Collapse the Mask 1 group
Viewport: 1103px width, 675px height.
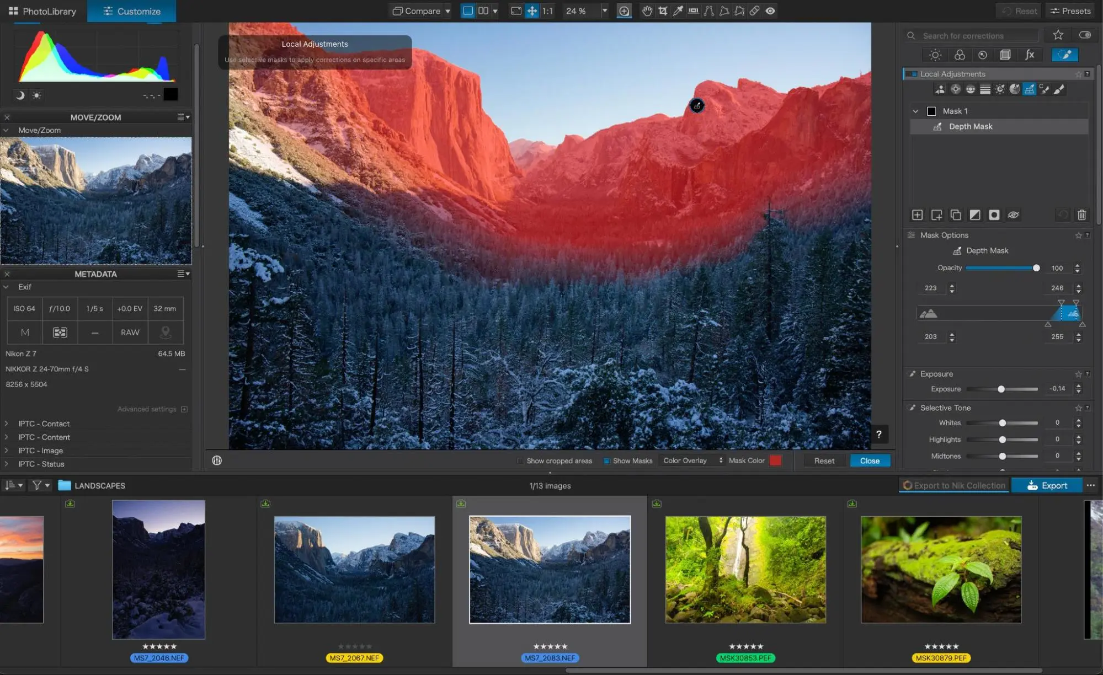(x=915, y=111)
